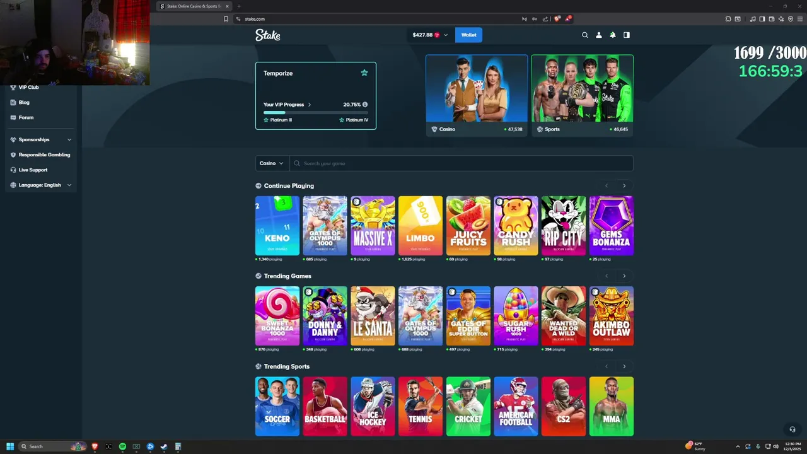
Task: Click the bookmark icon in address bar
Action: pos(226,19)
